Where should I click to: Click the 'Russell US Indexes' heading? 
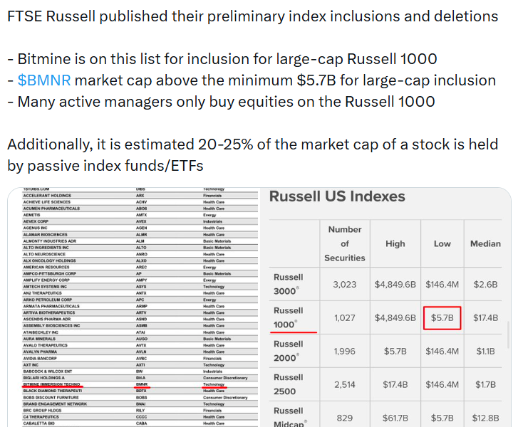point(337,196)
